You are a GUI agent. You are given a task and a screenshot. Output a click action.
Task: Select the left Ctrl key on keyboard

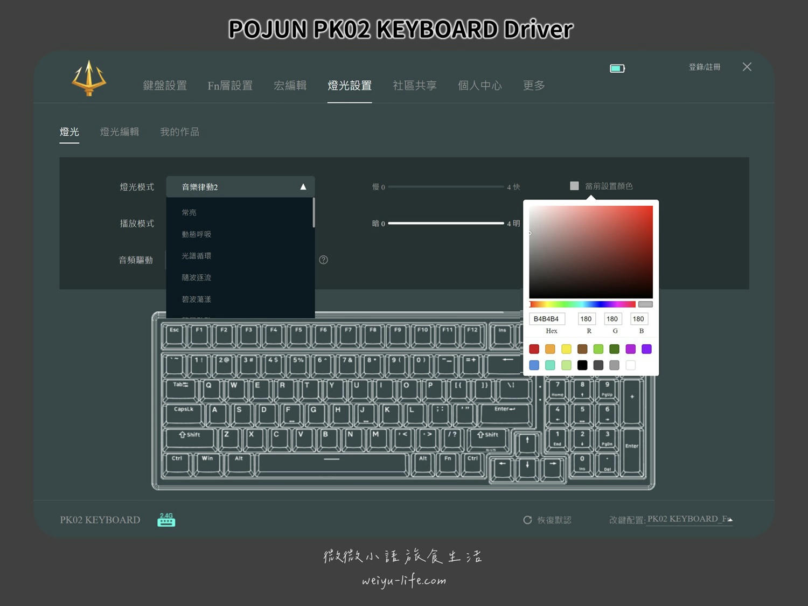click(x=177, y=464)
